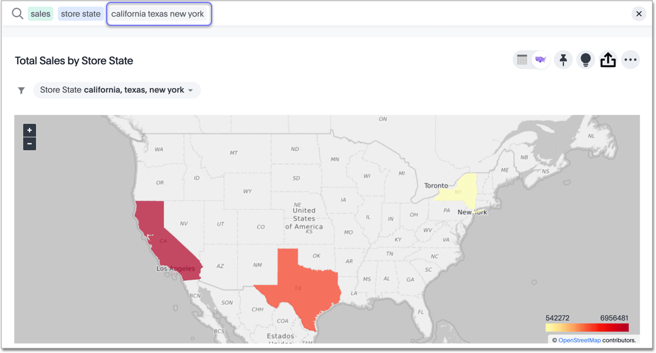
Task: Pin this visualization to a board
Action: click(563, 60)
